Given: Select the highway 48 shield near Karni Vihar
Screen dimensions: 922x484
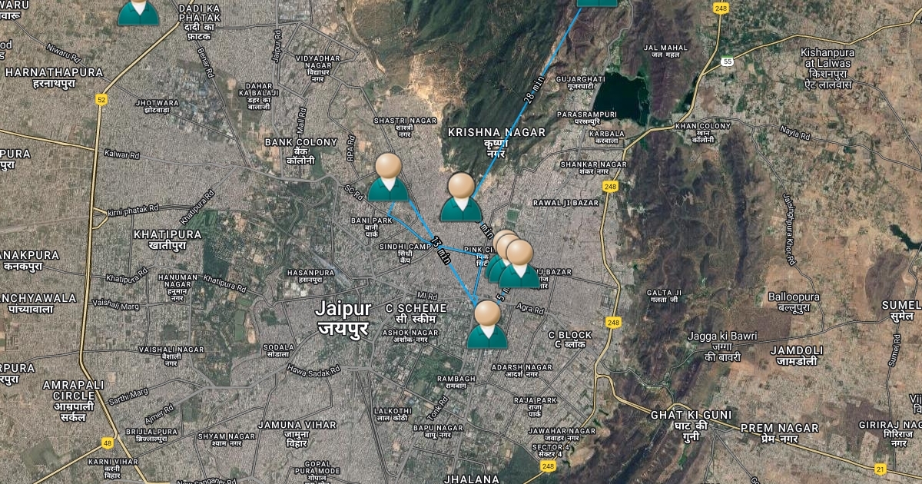Looking at the screenshot, I should tap(106, 443).
